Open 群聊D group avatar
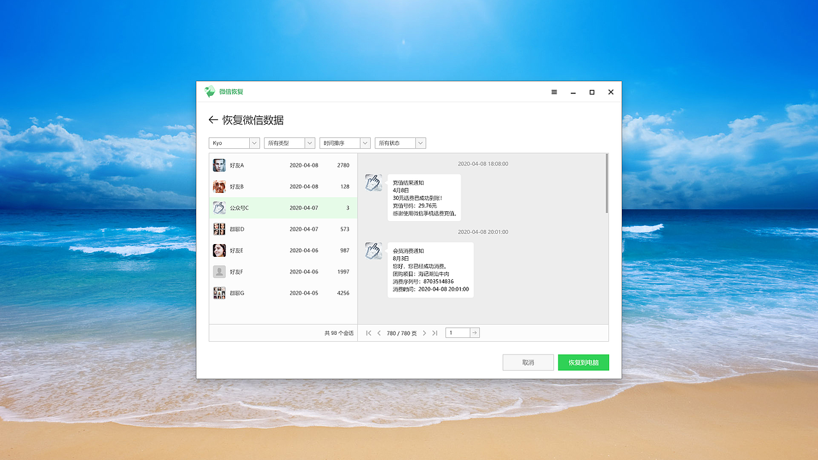The width and height of the screenshot is (818, 460). (x=219, y=229)
